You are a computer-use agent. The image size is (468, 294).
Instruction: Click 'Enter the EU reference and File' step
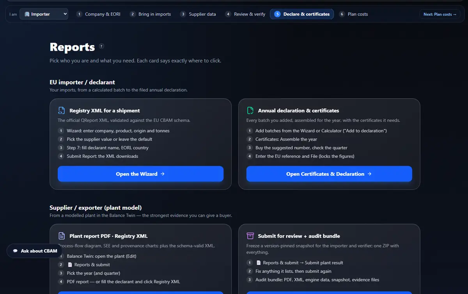(x=305, y=156)
